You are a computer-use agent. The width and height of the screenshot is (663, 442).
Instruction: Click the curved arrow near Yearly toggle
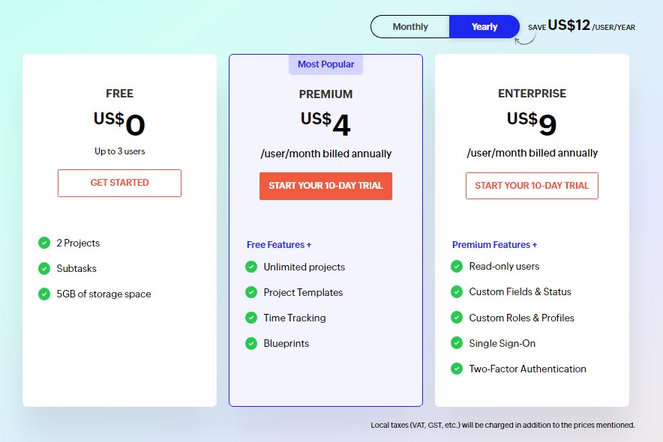[x=525, y=40]
